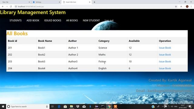Switch to Chrome in the taskbar
The width and height of the screenshot is (194, 109).
point(109,107)
